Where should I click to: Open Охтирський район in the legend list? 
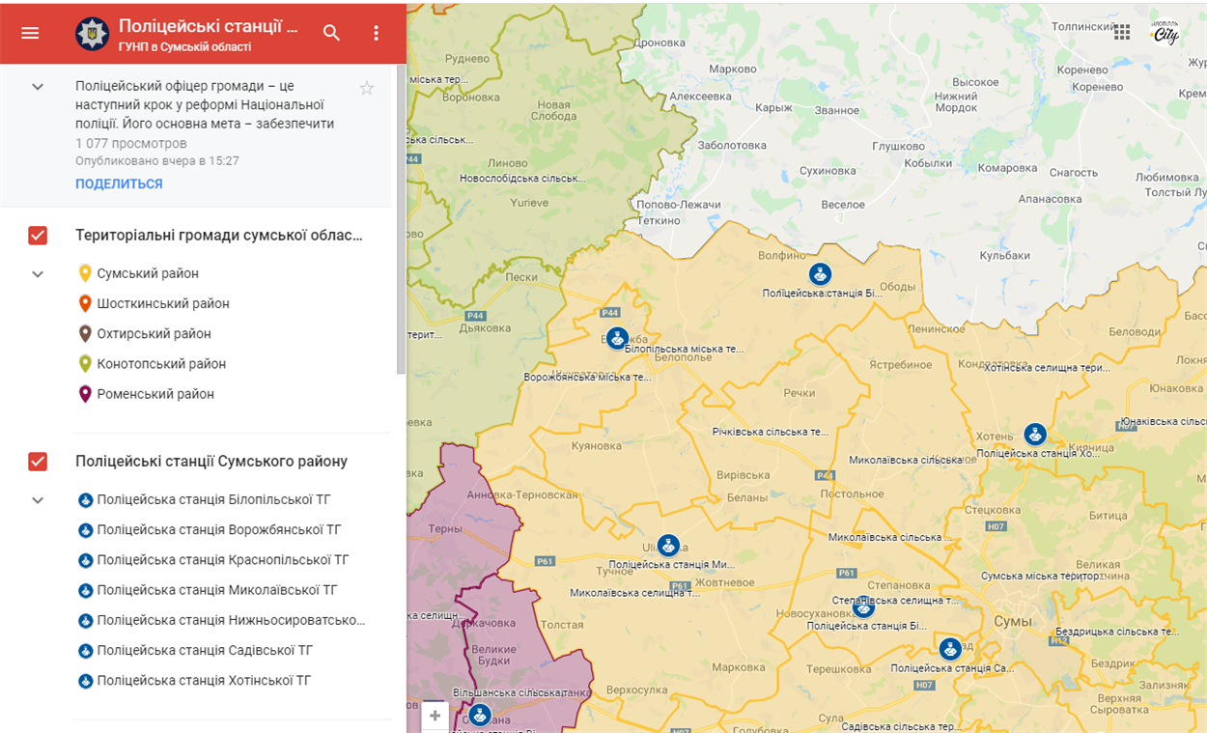pyautogui.click(x=154, y=333)
